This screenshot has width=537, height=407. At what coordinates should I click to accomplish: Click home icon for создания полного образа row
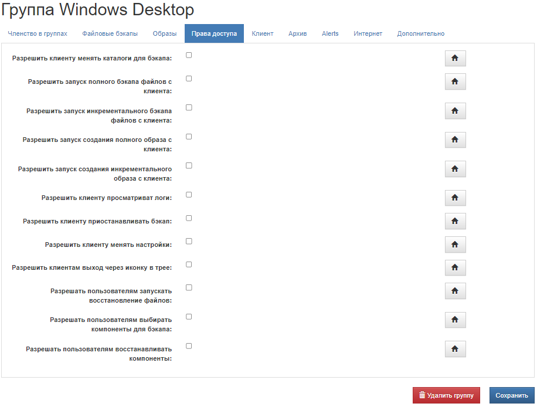coord(455,140)
